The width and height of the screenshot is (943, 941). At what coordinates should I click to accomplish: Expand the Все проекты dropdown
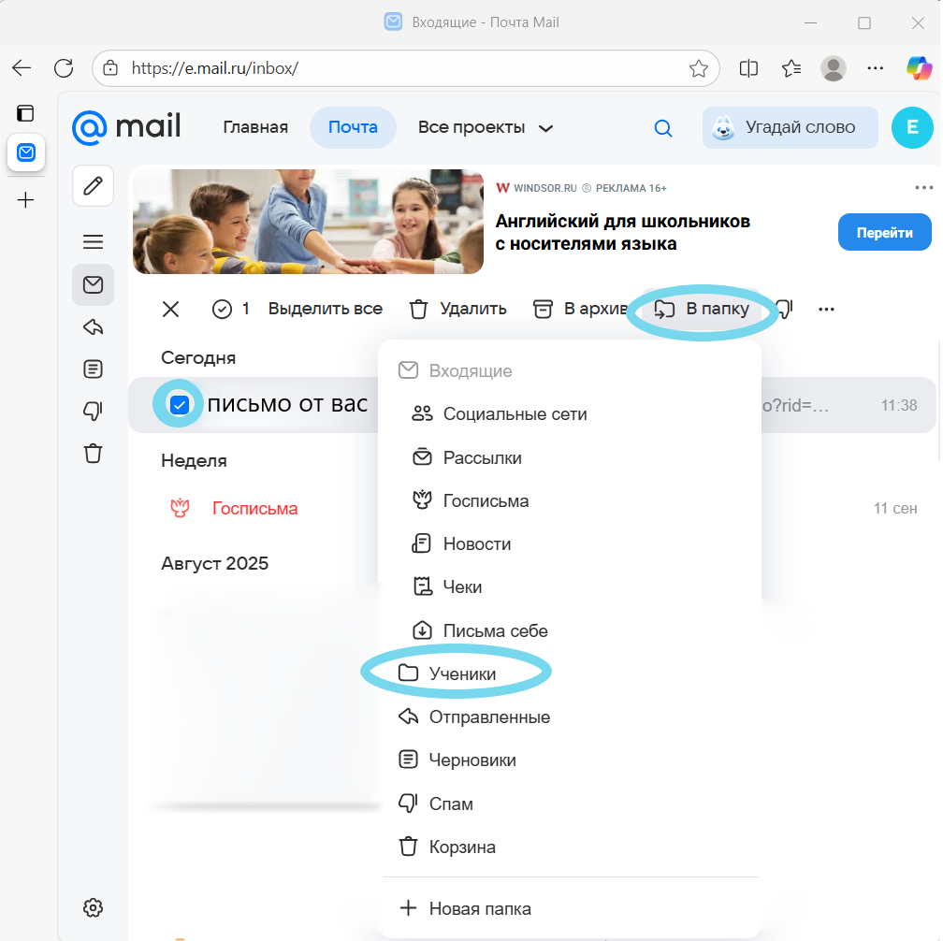[x=486, y=128]
